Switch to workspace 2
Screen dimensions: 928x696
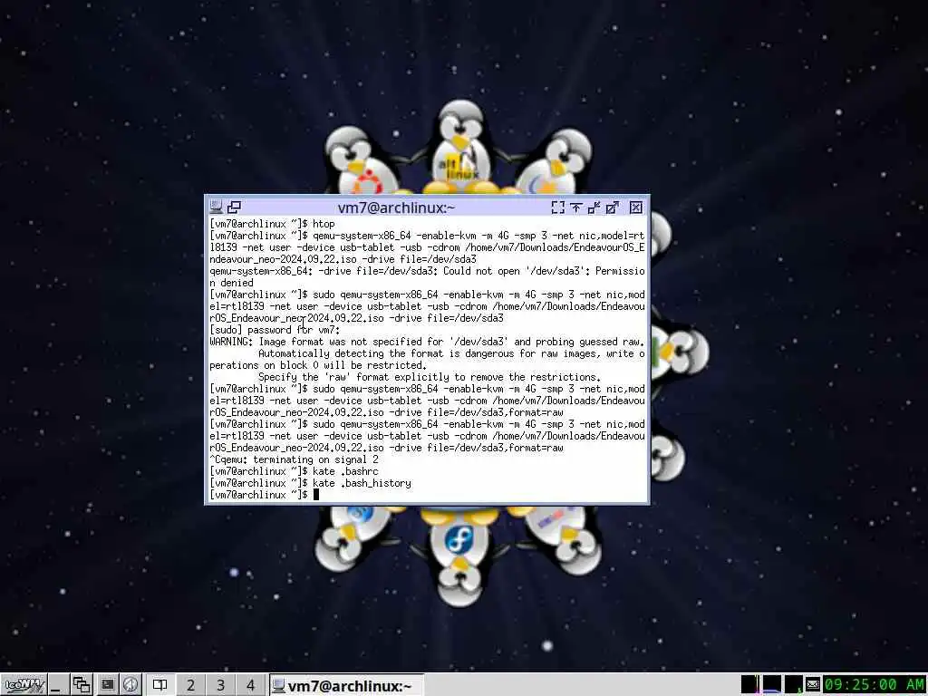190,685
